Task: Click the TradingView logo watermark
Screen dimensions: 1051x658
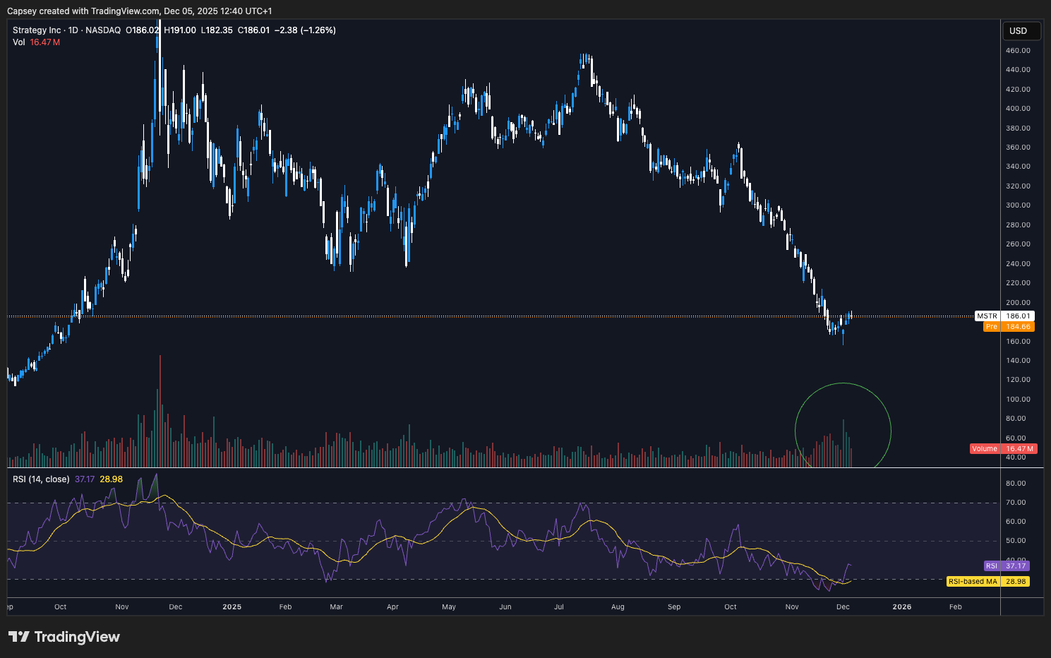Action: (65, 636)
